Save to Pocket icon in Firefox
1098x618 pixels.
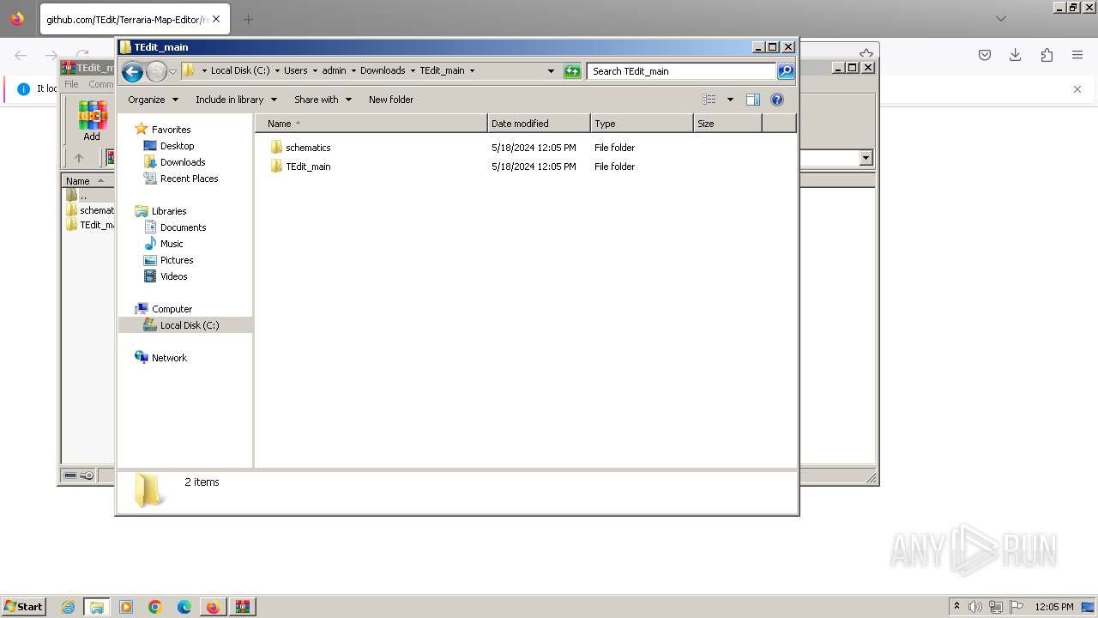(x=985, y=55)
